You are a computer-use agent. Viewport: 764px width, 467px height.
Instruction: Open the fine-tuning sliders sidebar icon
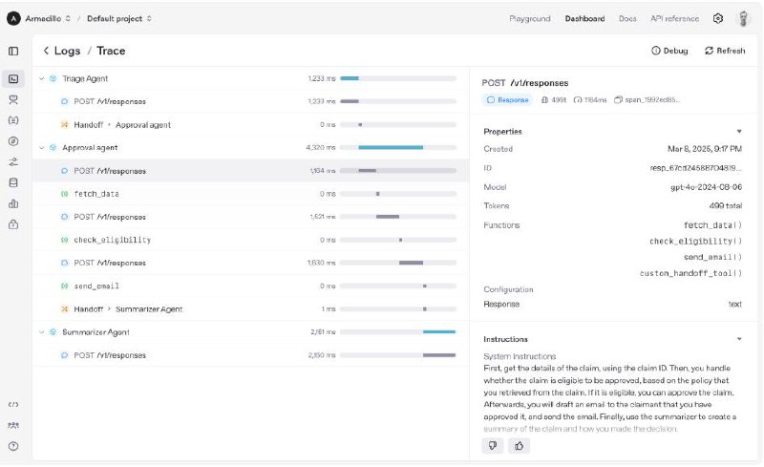click(13, 161)
